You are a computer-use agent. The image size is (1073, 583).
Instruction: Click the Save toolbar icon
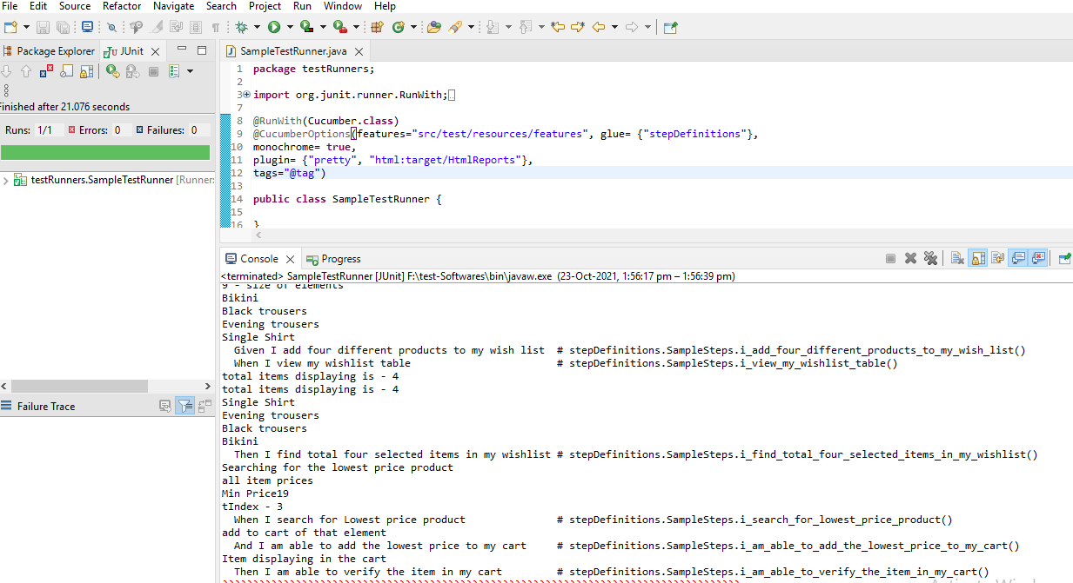43,27
